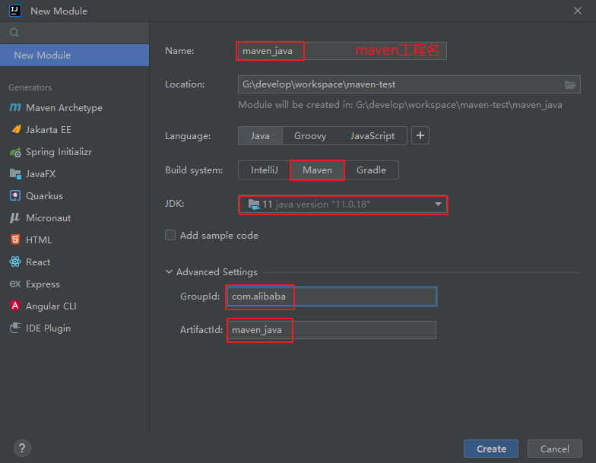This screenshot has height=463, width=596.
Task: Open help with question mark button
Action: [x=23, y=449]
